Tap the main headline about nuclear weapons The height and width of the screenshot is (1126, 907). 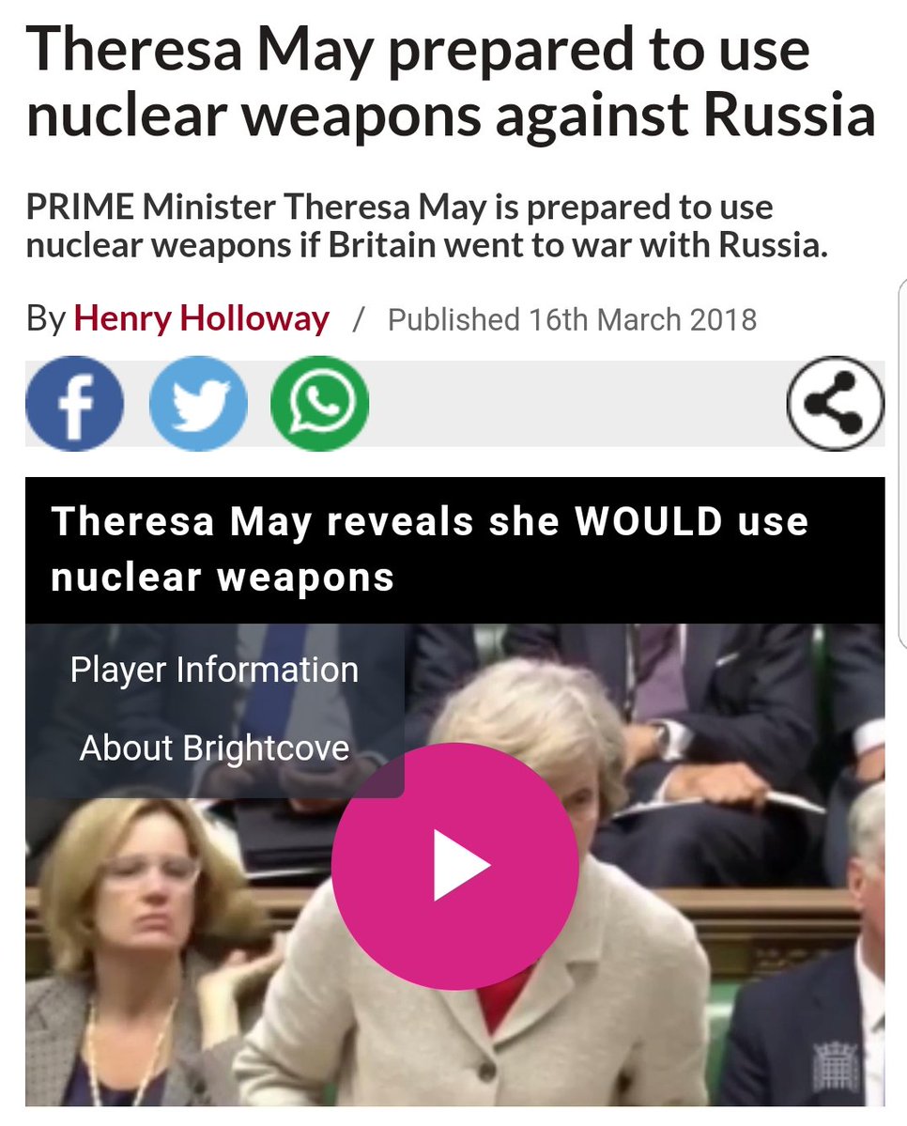point(451,81)
